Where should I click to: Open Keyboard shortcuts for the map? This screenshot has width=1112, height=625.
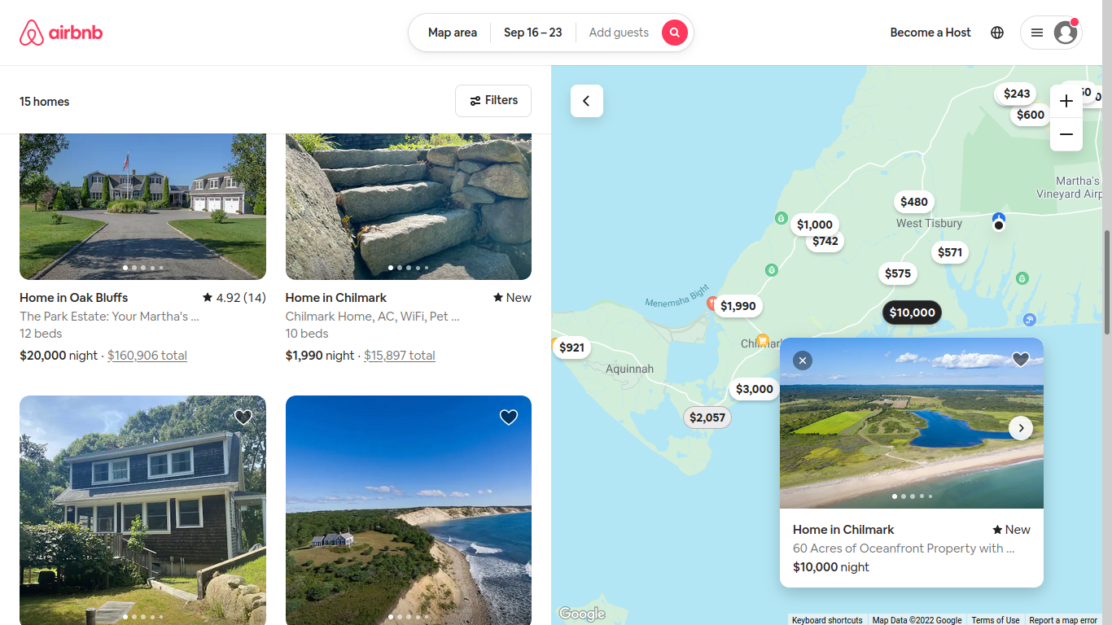pos(827,620)
